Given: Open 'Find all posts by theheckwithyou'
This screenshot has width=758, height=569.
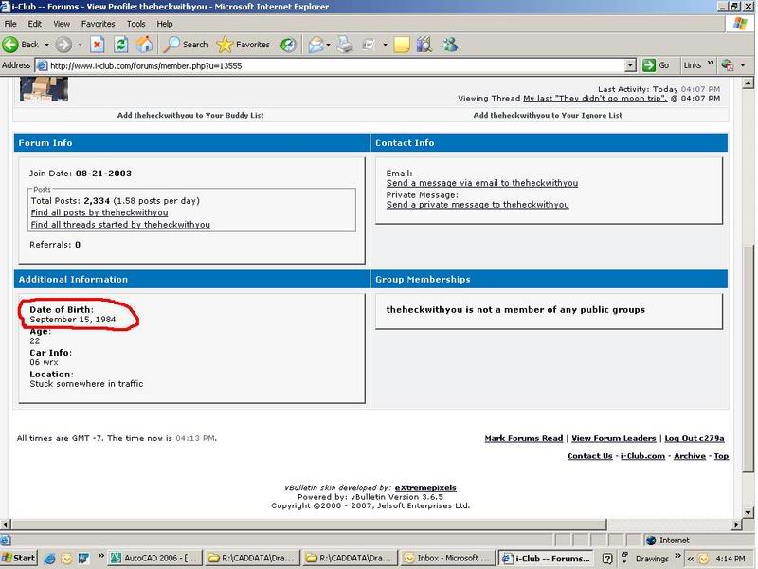Looking at the screenshot, I should pyautogui.click(x=99, y=213).
